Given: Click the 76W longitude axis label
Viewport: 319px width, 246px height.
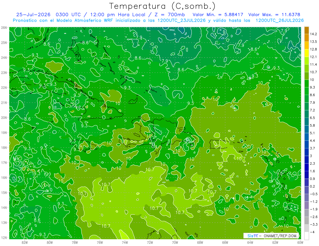Looking at the screenshot, I should (x=100, y=242).
